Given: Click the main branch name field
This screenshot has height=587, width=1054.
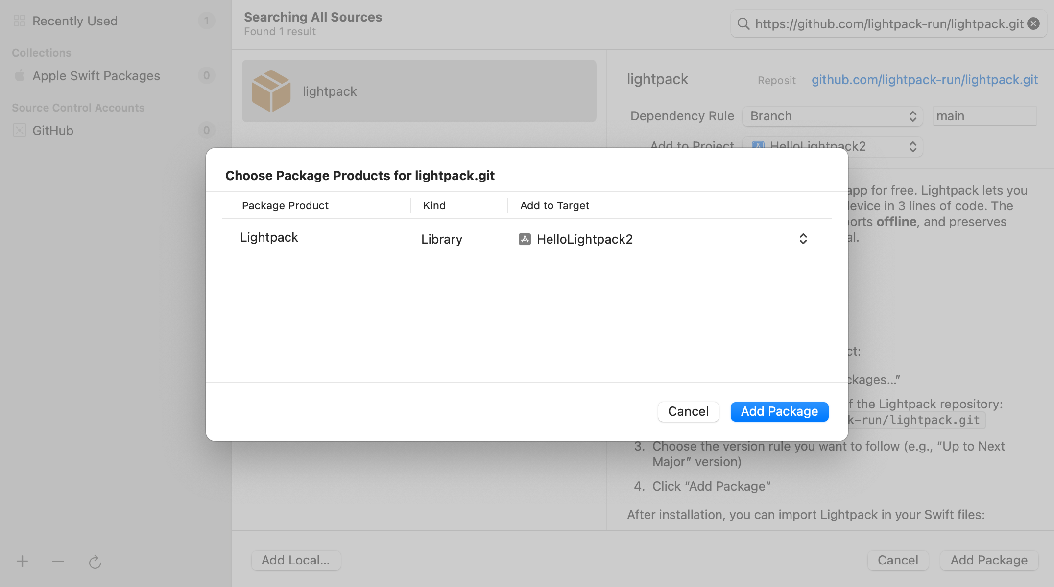Looking at the screenshot, I should pos(984,116).
